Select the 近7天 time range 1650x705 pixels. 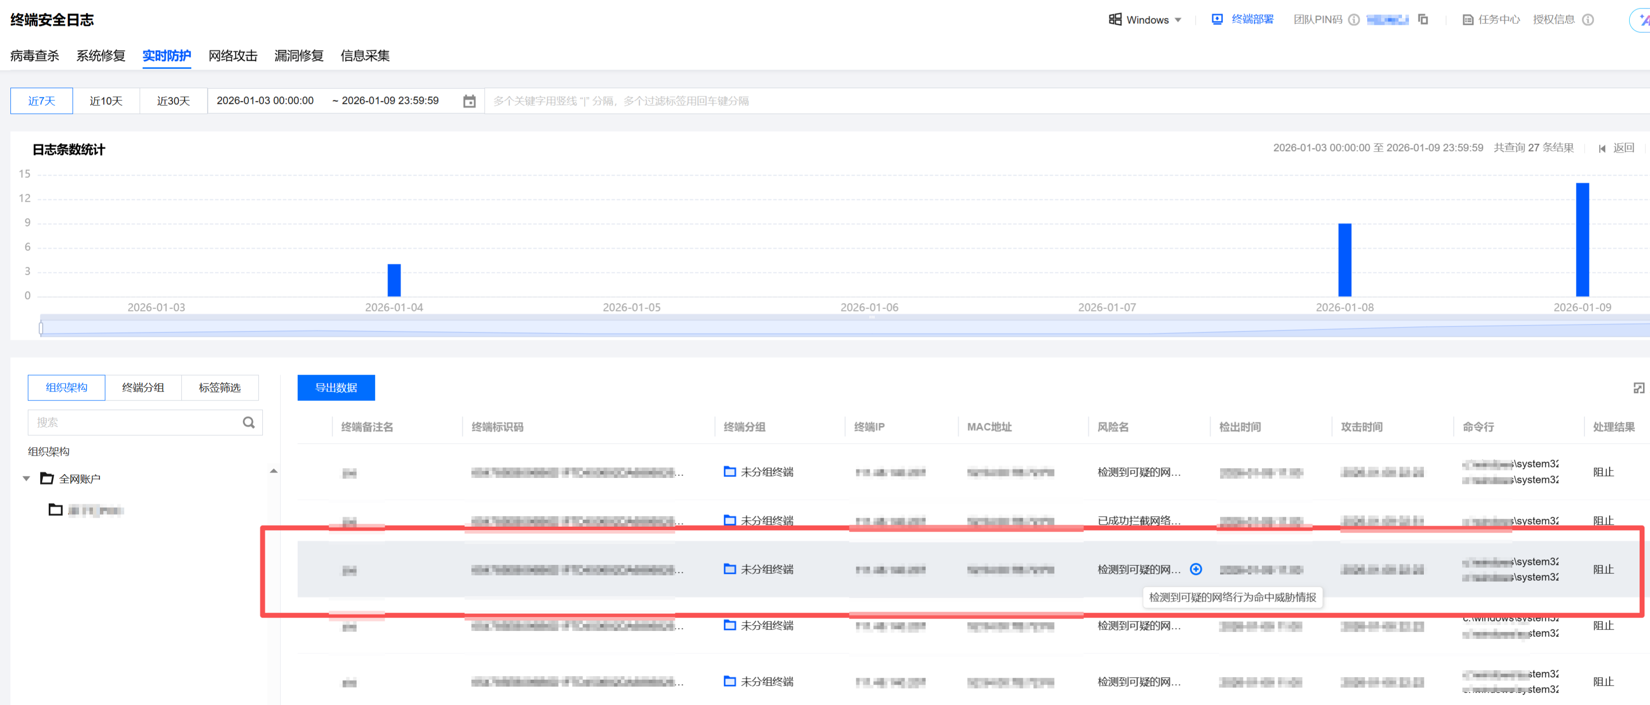pos(42,101)
